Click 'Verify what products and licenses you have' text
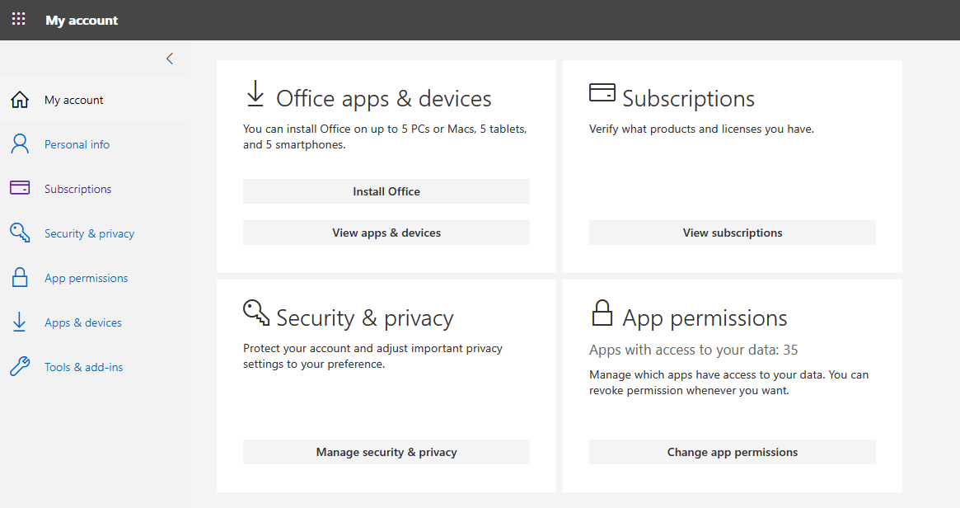Viewport: 960px width, 508px height. click(x=701, y=129)
